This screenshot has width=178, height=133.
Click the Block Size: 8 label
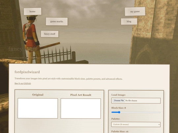coord(119,108)
